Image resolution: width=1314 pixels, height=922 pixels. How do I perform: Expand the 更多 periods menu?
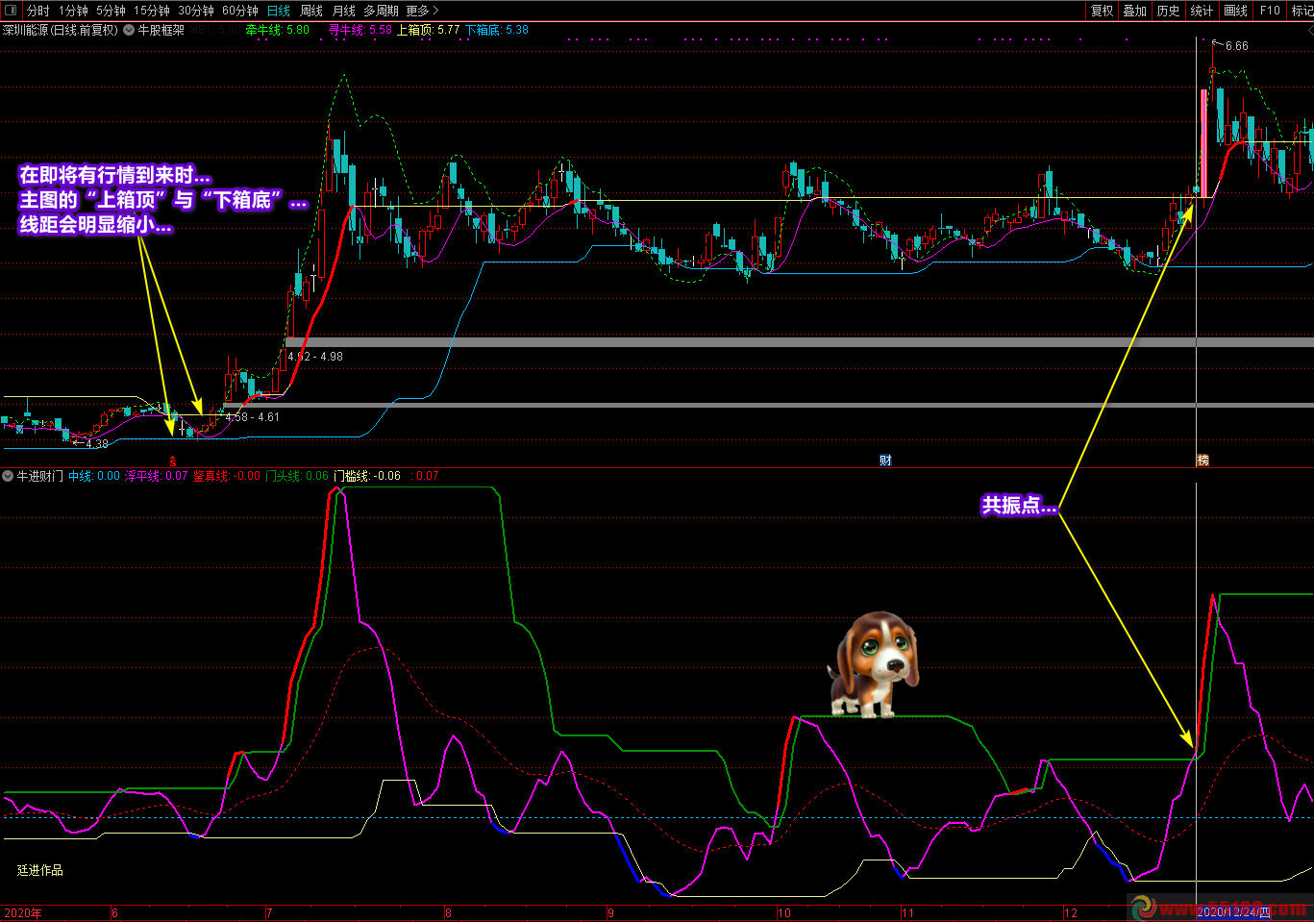click(422, 11)
